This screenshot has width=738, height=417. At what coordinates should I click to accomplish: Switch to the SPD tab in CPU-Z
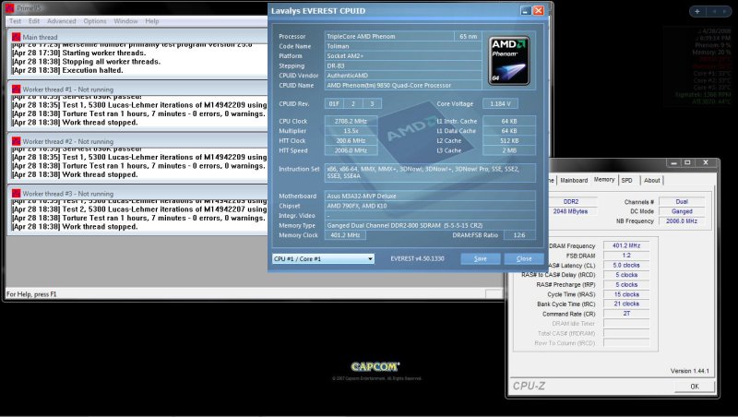(x=627, y=180)
